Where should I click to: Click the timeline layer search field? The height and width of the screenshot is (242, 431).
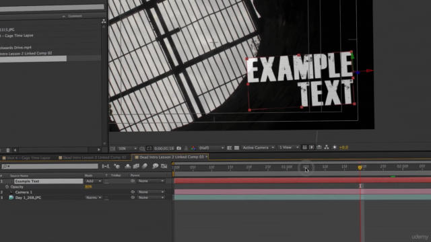click(50, 166)
